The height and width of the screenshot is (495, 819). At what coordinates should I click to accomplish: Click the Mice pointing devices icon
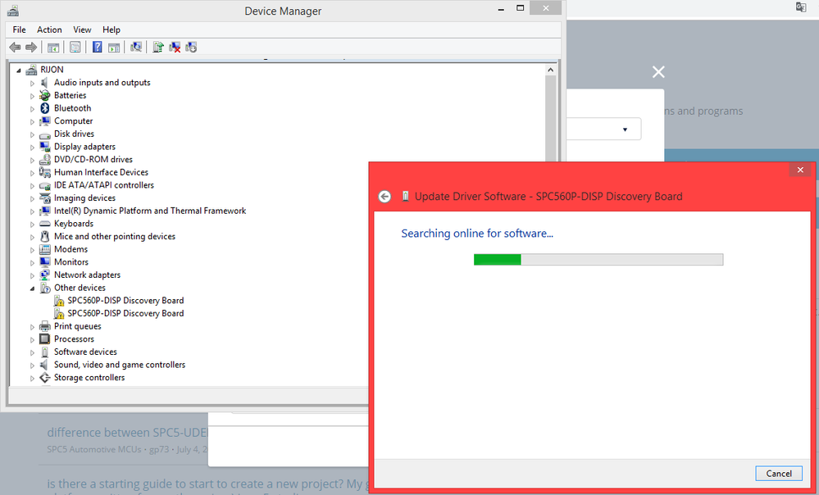[45, 237]
